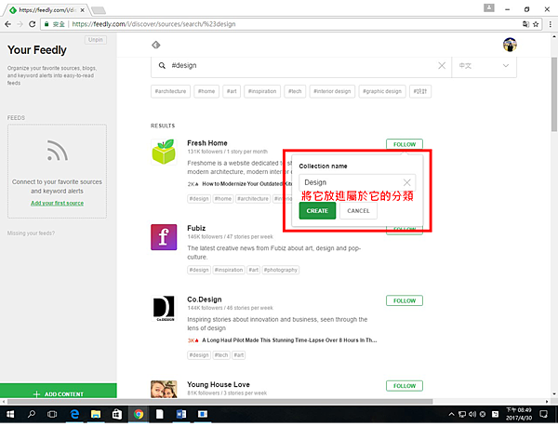Select the #art tag filter below the search bar
The height and width of the screenshot is (426, 558).
pos(232,91)
